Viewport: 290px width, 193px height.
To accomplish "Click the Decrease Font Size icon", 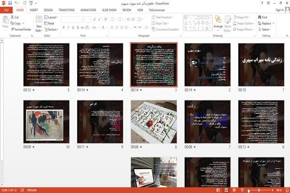I will pos(99,19).
